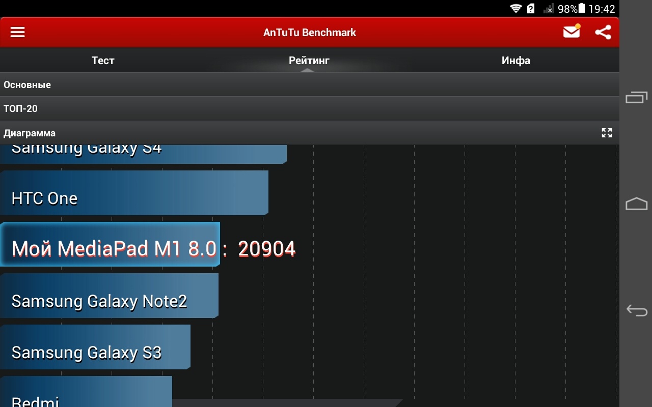Open the hamburger navigation menu
The height and width of the screenshot is (407, 652).
coord(18,32)
